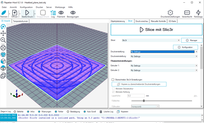Enable Überschreibe Slic3r Einstellungen checkbox
204x123 pixels.
[113, 80]
